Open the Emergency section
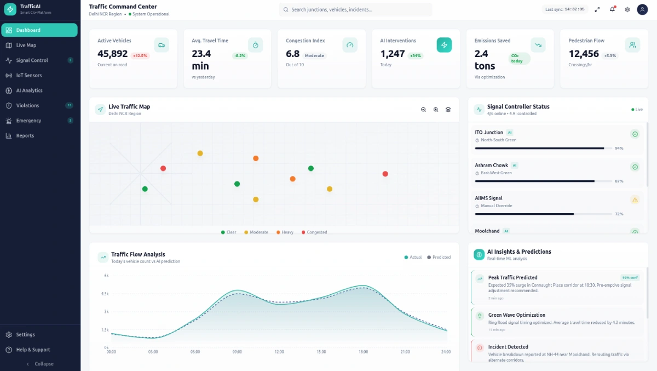Viewport: 657px width, 371px height. [x=39, y=121]
